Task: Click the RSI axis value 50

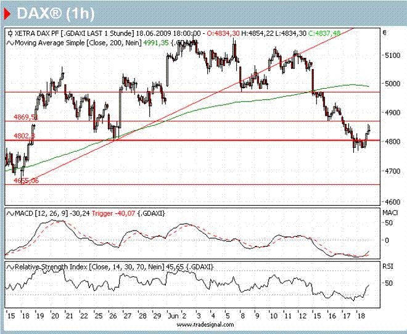Action: [x=389, y=283]
